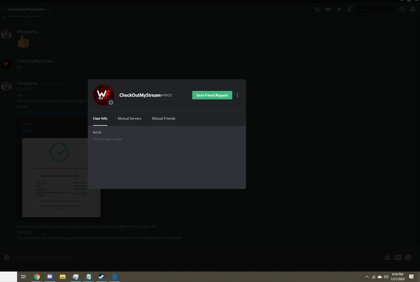Image resolution: width=420 pixels, height=282 pixels.
Task: Click the thumbs up emoji message
Action: coord(23,41)
